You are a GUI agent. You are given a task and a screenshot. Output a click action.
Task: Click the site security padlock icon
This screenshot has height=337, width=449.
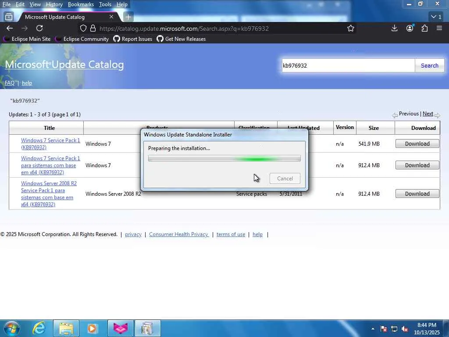tap(93, 29)
